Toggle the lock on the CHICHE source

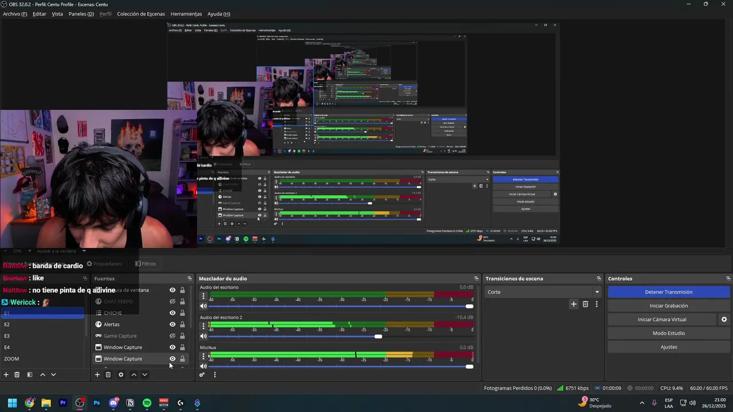pos(182,313)
